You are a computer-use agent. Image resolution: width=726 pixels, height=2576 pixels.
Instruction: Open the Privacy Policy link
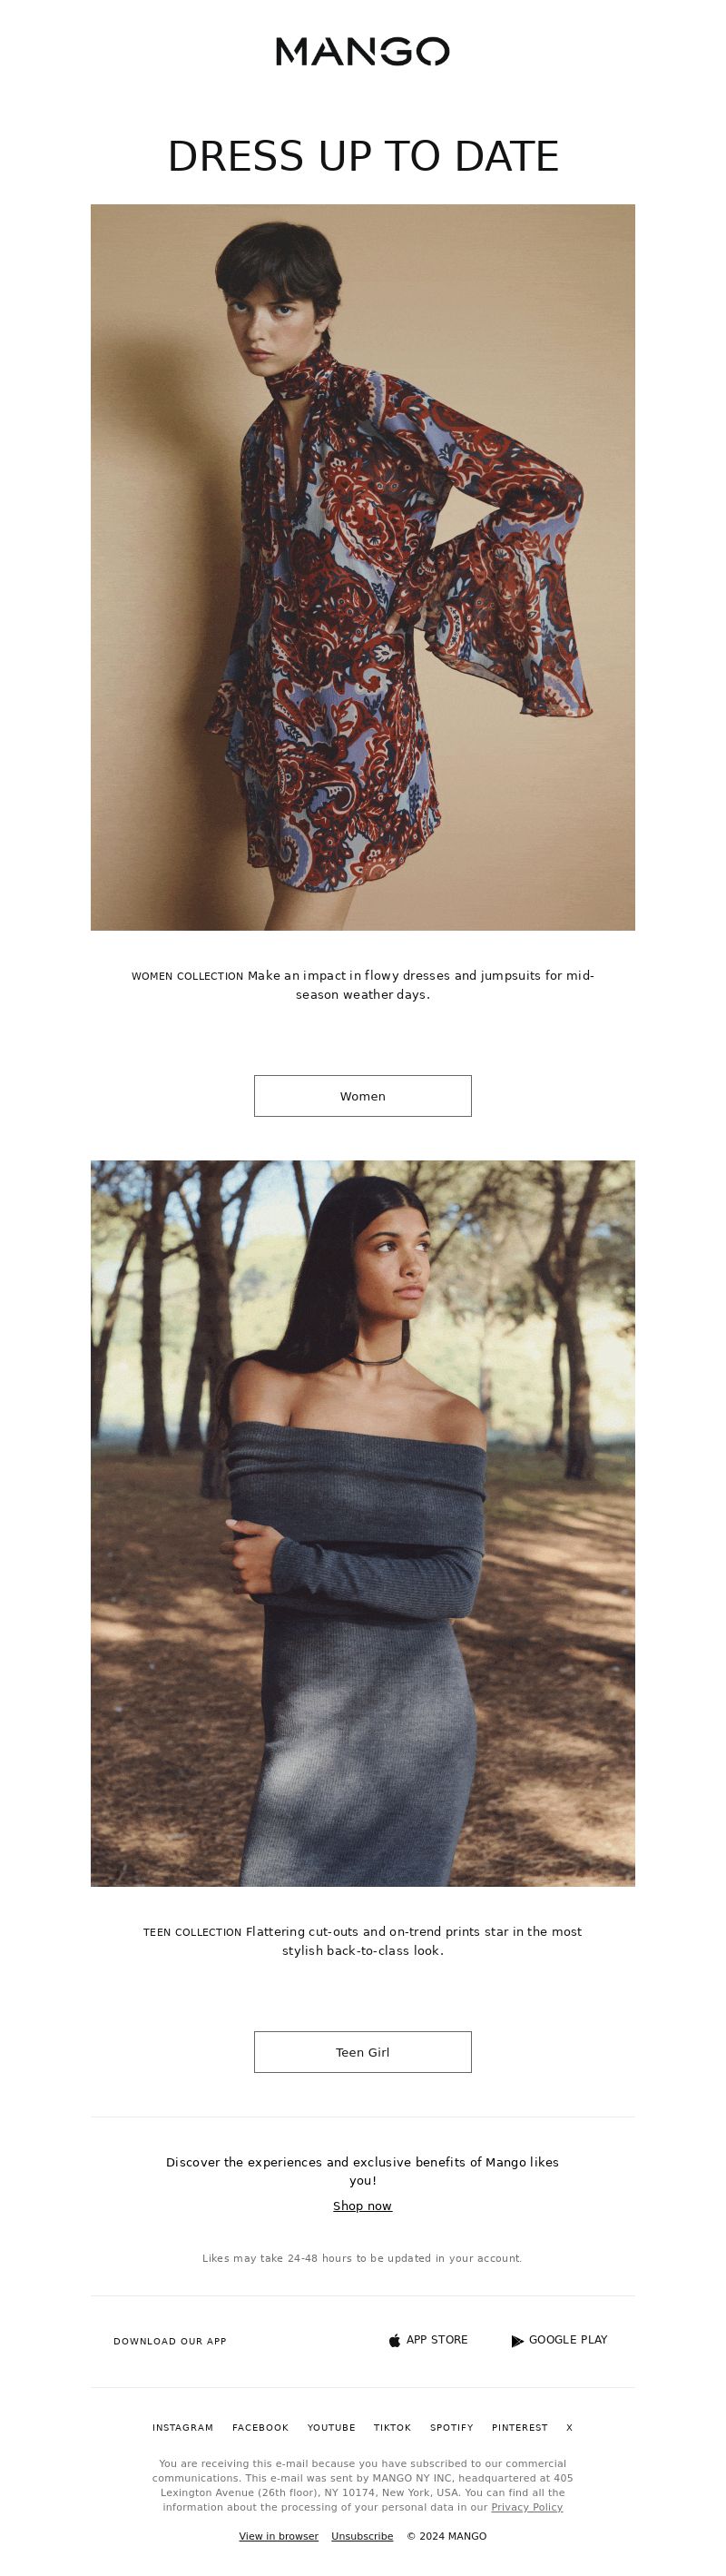tap(527, 2507)
